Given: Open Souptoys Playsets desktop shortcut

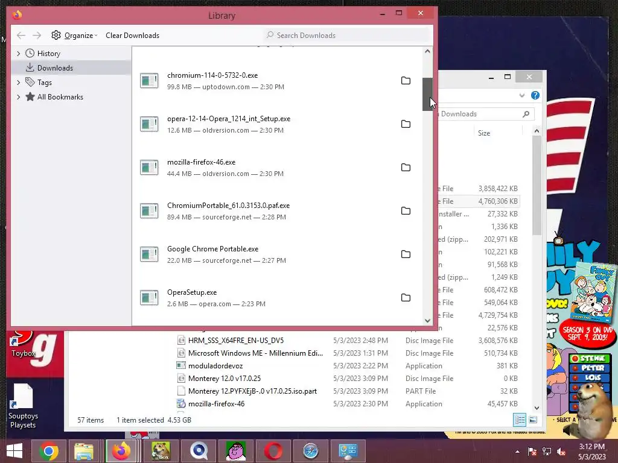Looking at the screenshot, I should tap(23, 406).
